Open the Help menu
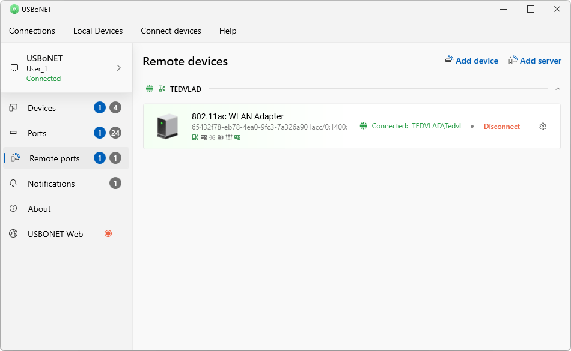571x351 pixels. (228, 31)
